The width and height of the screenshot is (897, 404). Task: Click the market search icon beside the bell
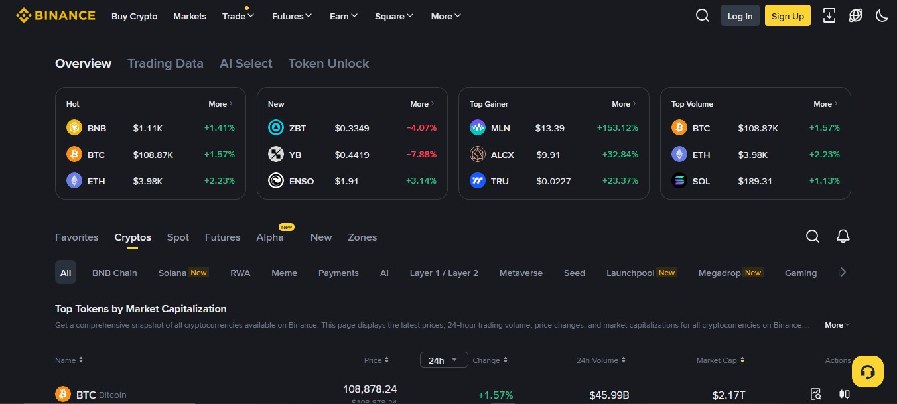point(813,237)
